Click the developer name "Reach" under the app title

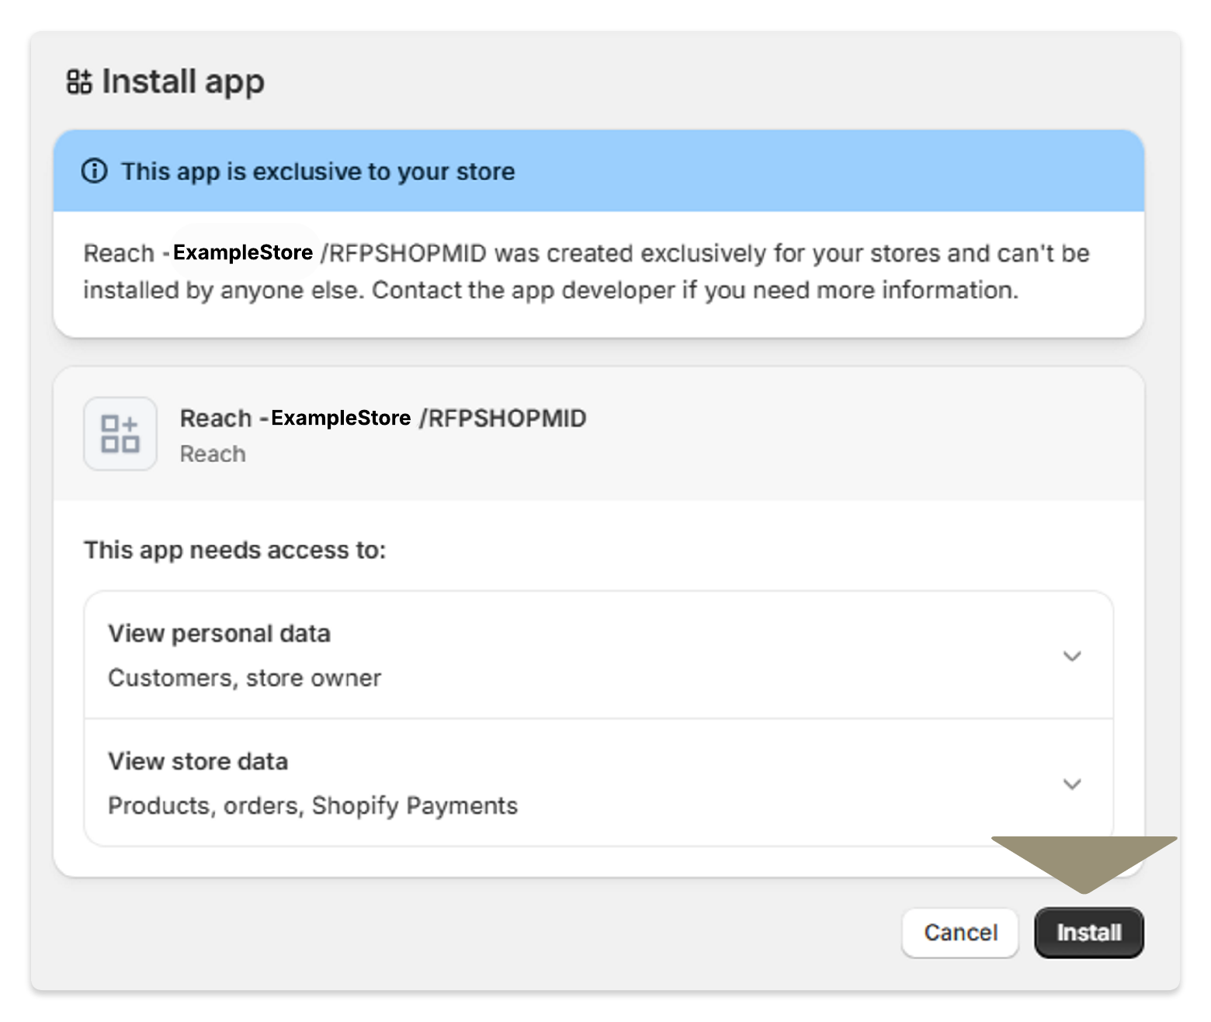tap(213, 454)
